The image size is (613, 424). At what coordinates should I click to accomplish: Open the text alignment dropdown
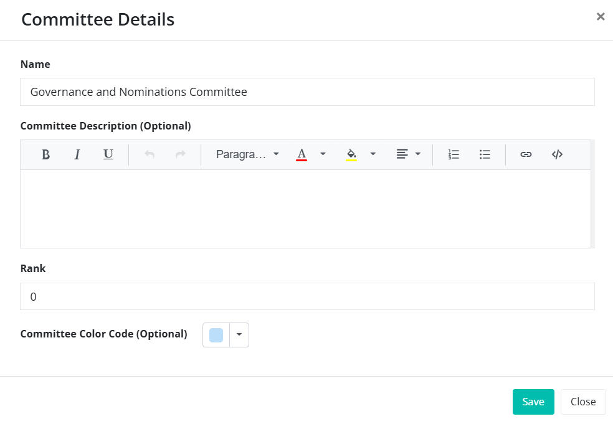[409, 154]
